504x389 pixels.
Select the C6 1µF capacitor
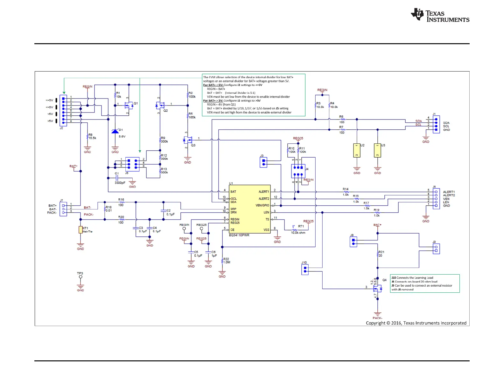tap(208, 252)
